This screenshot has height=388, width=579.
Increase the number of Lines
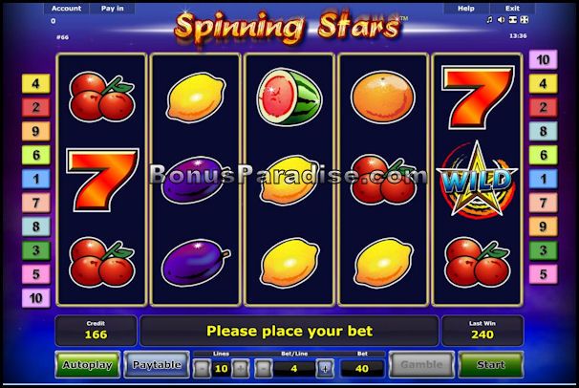tap(241, 369)
